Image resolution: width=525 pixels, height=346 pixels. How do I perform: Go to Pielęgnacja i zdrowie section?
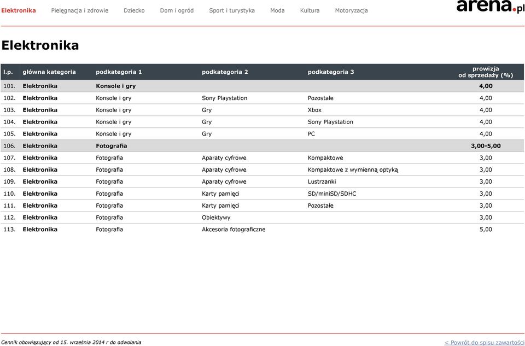tap(80, 10)
